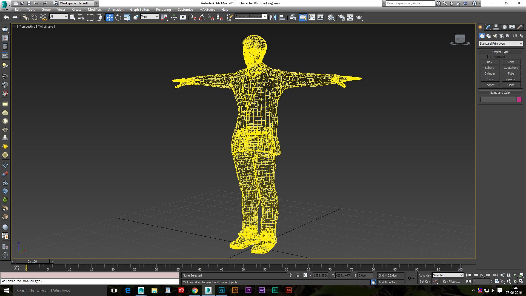Open the Standard Primitives dropdown
This screenshot has width=526, height=296.
point(501,44)
